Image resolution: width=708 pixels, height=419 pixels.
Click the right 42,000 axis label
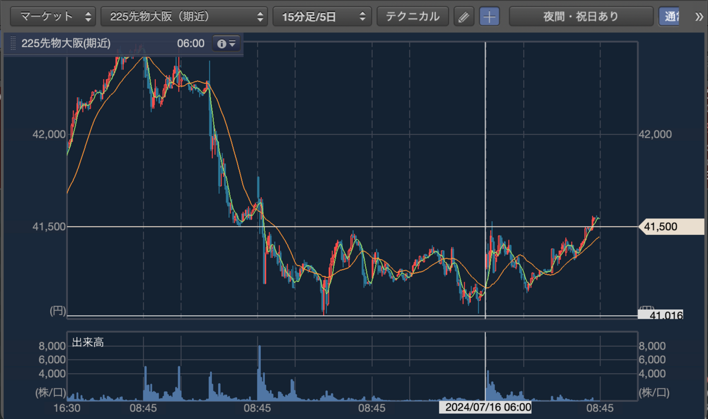pyautogui.click(x=656, y=135)
